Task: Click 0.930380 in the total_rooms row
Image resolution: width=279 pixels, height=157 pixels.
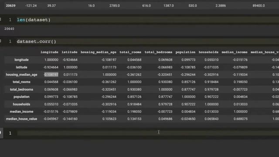Action: tap(165, 82)
